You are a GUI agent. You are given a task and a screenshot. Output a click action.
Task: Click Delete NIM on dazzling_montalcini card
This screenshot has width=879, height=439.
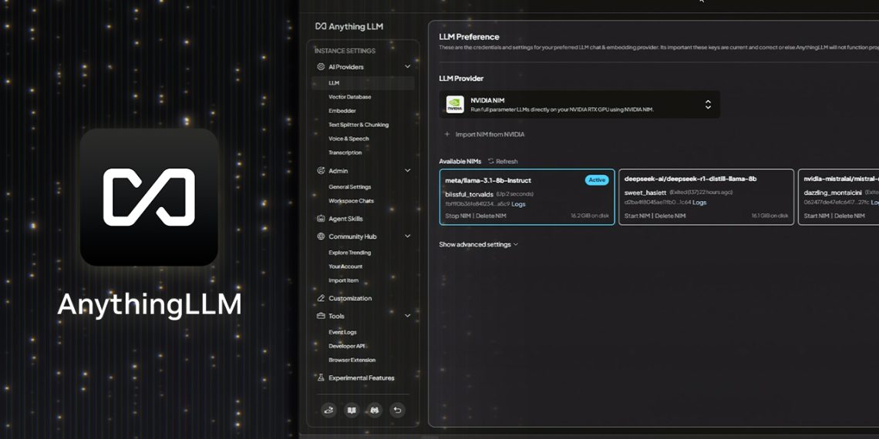(x=850, y=216)
